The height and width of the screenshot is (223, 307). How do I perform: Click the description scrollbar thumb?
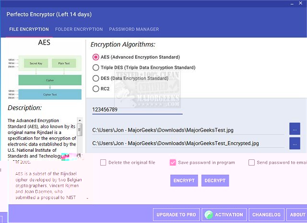coord(80,130)
